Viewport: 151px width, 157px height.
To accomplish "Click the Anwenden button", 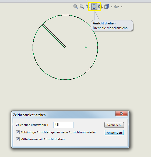I will tap(114, 133).
